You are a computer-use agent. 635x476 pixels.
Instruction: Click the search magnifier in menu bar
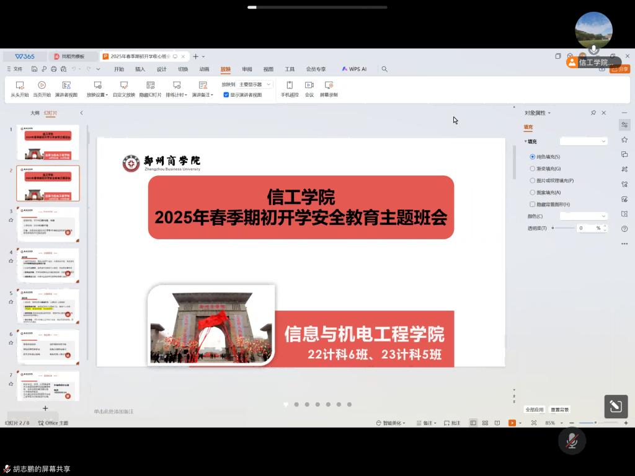[384, 69]
